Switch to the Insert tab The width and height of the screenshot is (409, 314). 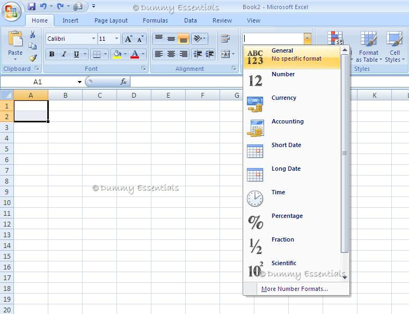pos(70,20)
